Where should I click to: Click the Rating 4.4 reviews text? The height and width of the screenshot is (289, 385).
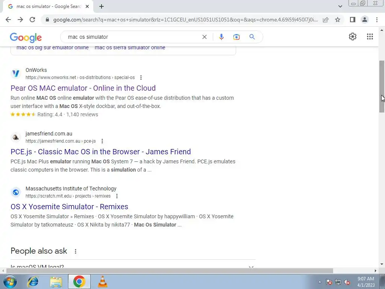(68, 114)
